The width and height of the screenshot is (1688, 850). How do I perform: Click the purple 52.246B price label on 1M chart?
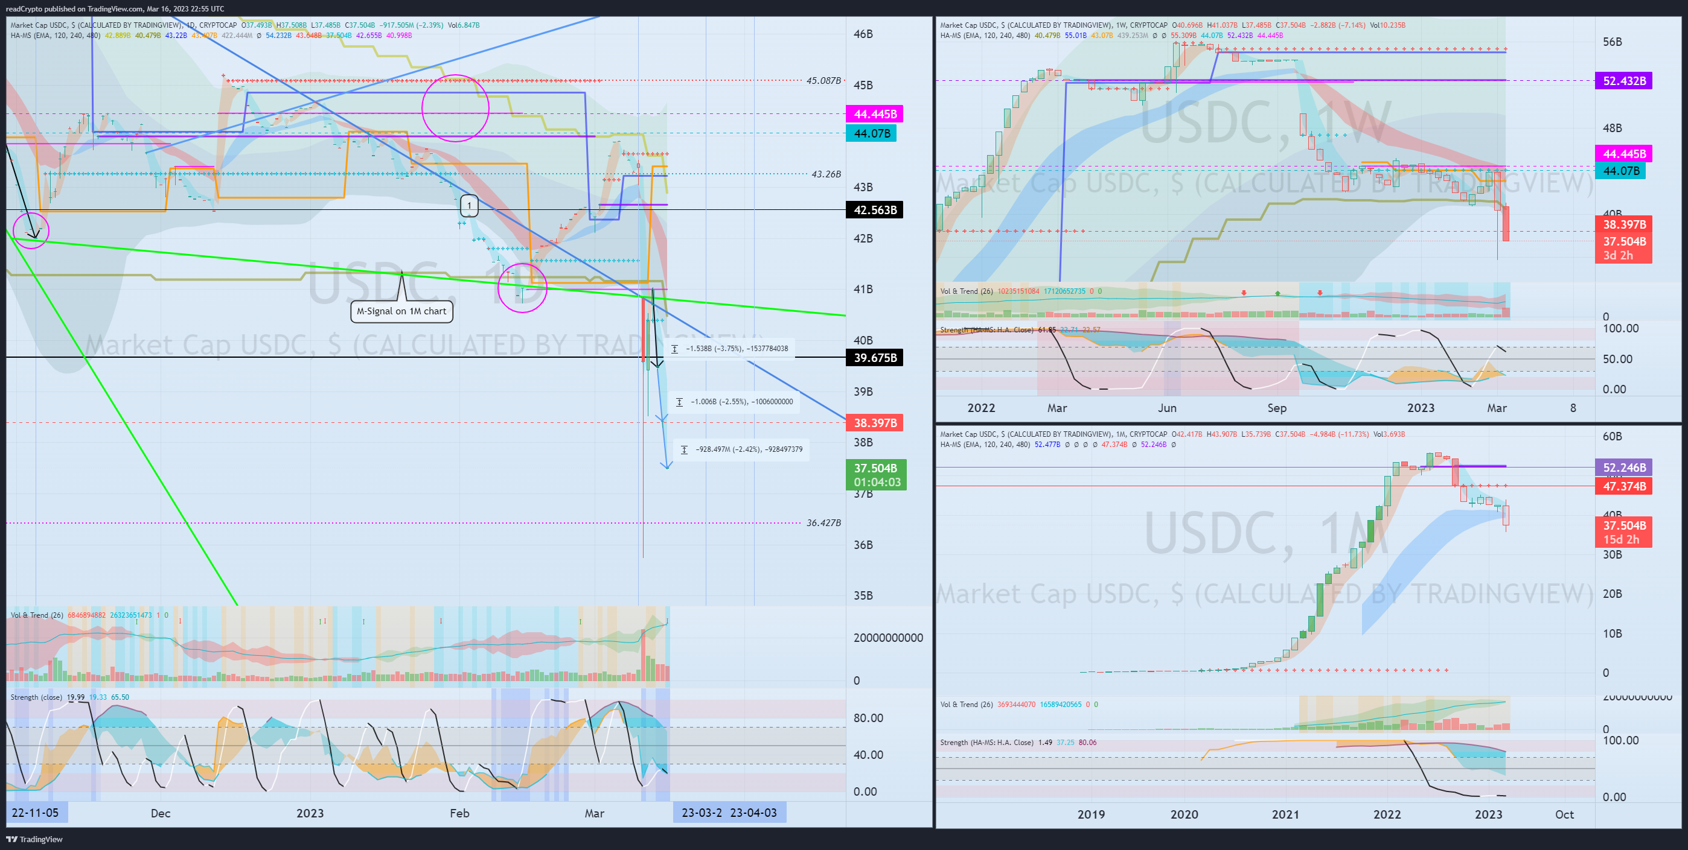pyautogui.click(x=1624, y=468)
